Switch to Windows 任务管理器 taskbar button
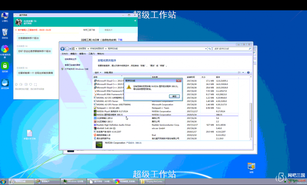 pyautogui.click(x=73, y=181)
